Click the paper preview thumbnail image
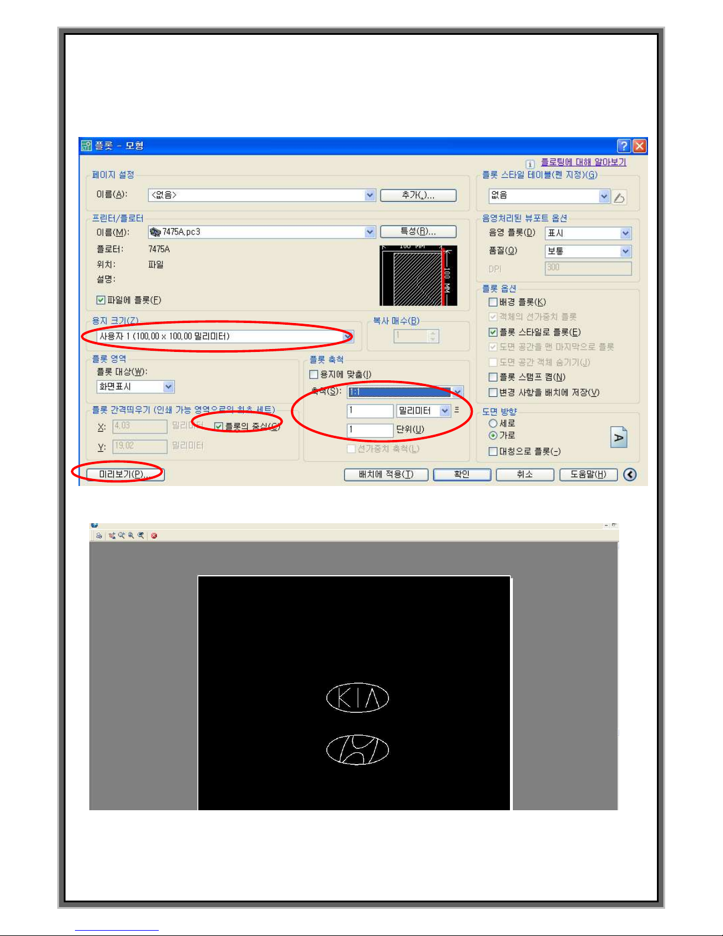 (x=418, y=275)
